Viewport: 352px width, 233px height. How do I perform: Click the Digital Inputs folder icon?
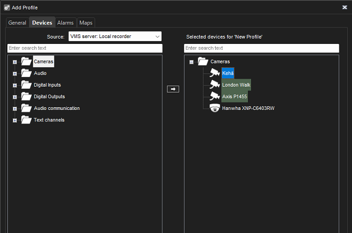coord(26,85)
